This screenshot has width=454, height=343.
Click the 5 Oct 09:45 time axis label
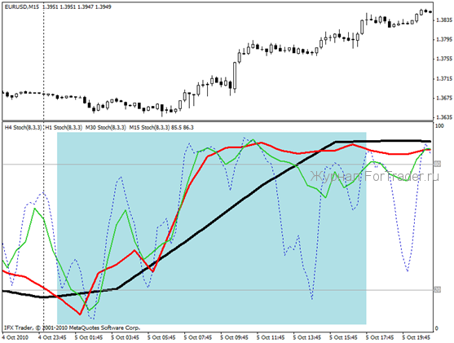(x=234, y=337)
